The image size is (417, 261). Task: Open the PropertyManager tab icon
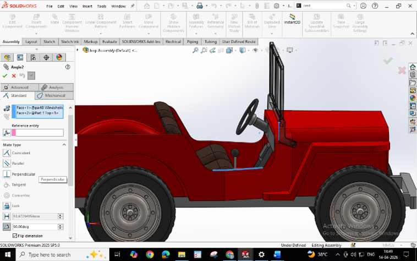(20, 57)
